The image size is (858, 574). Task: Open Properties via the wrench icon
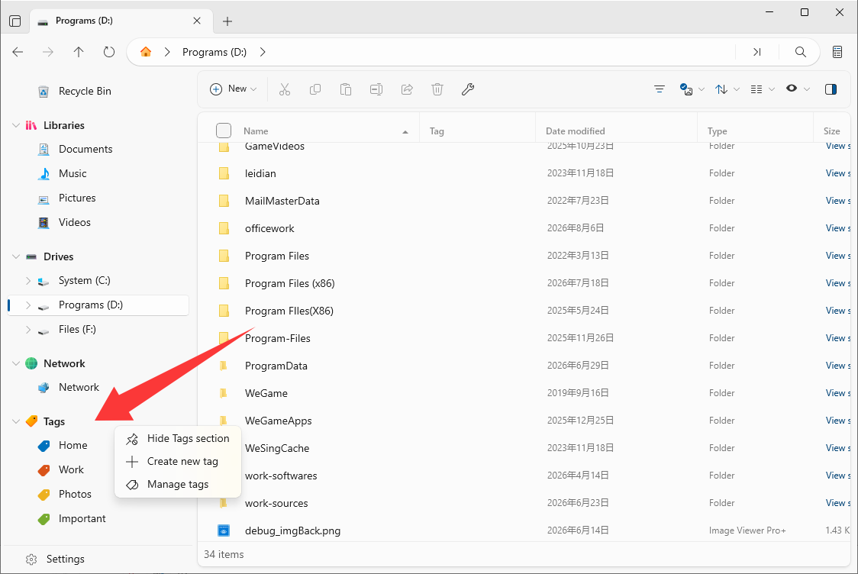coord(468,89)
